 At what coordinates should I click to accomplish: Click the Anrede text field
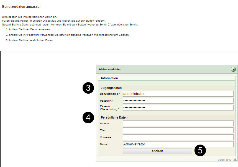tap(178, 124)
